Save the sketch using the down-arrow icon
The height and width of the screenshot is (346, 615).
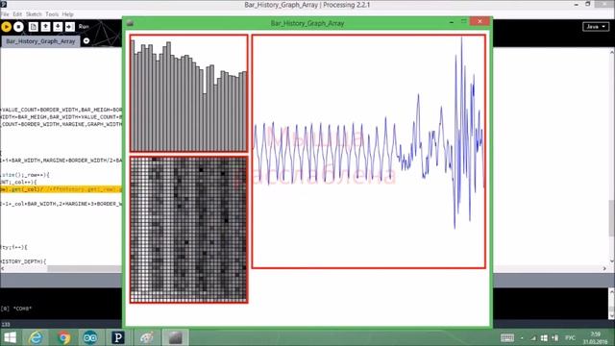[58, 27]
